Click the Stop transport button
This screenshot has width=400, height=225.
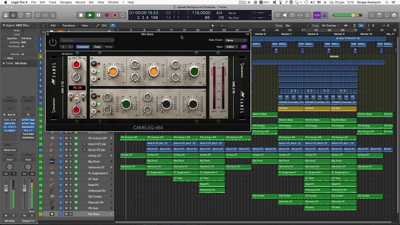(x=81, y=15)
